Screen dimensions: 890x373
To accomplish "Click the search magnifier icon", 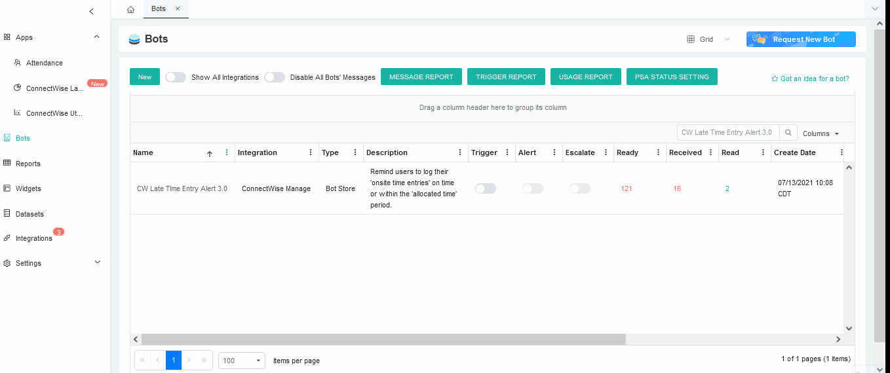I will coord(789,132).
